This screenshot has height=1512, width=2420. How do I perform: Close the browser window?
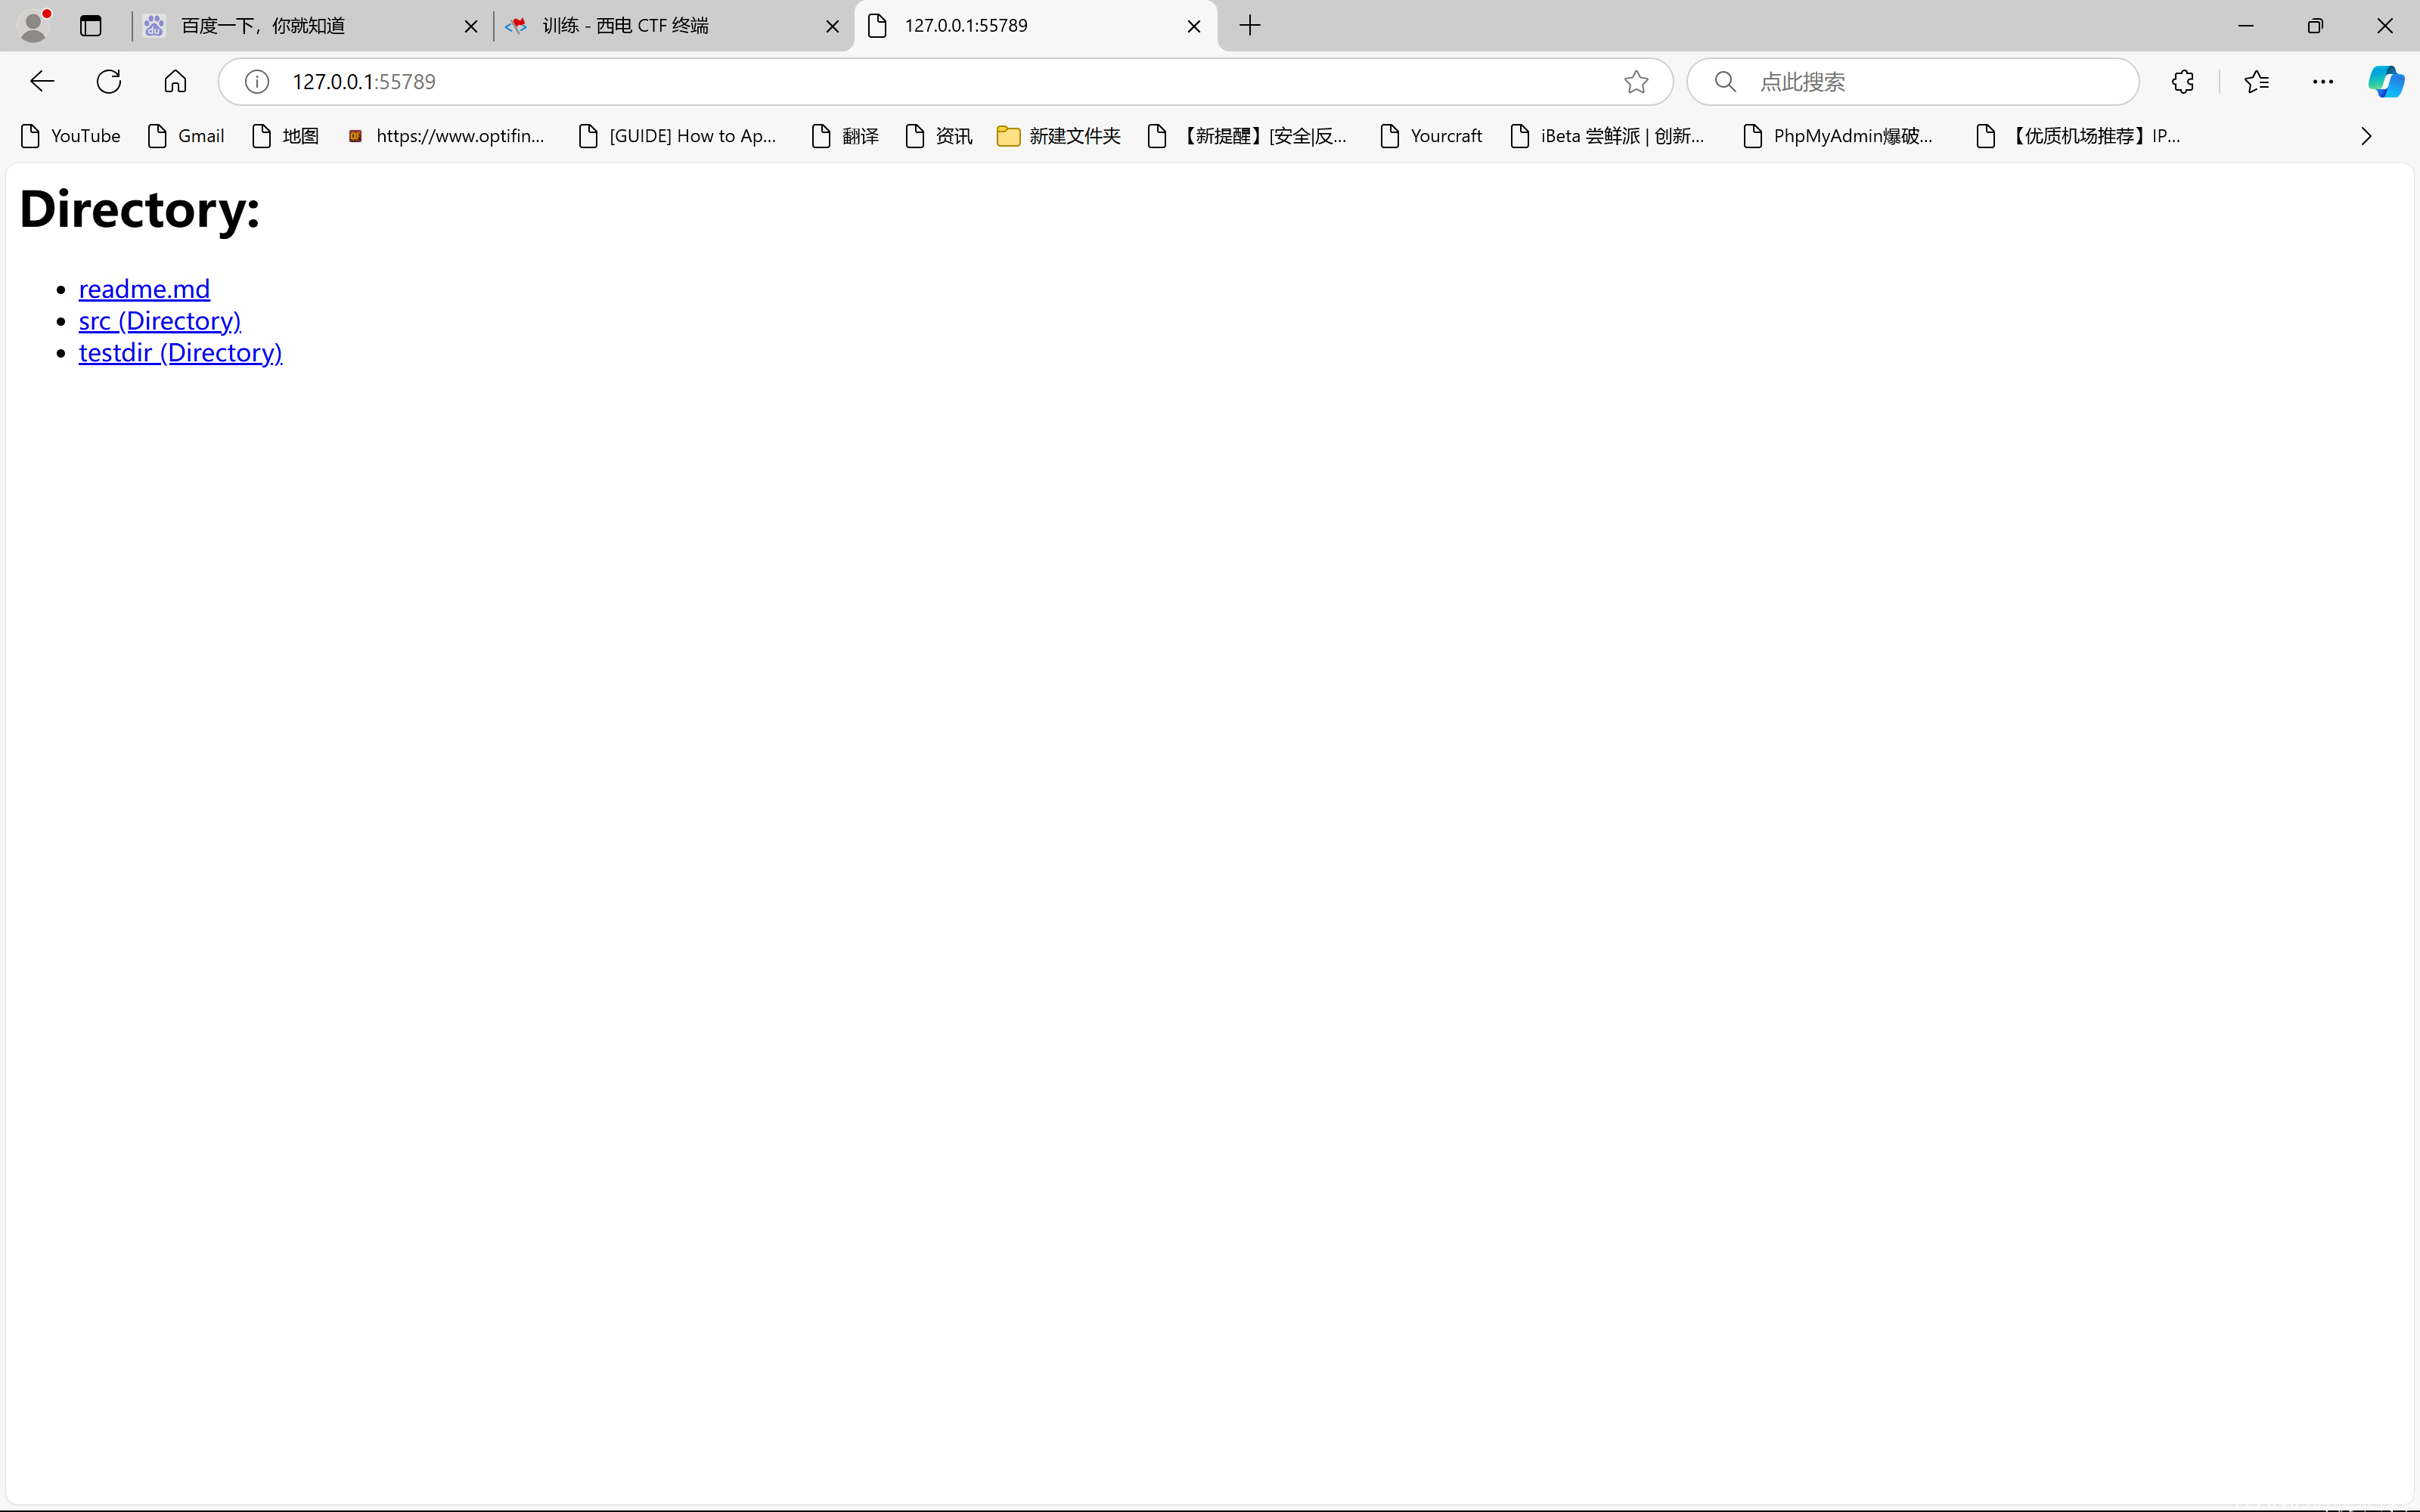click(2385, 26)
